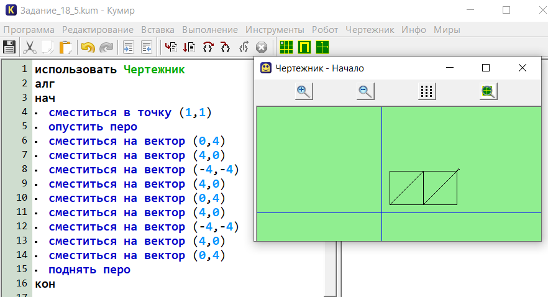Viewport: 548px width, 297px height.
Task: Click the 'Чертежник - Начало' window title
Action: point(319,68)
